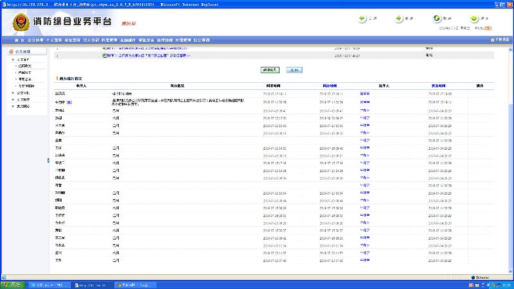The height and width of the screenshot is (289, 514).
Task: Expand the third sidebar sub-item arrow
Action: tap(16, 78)
